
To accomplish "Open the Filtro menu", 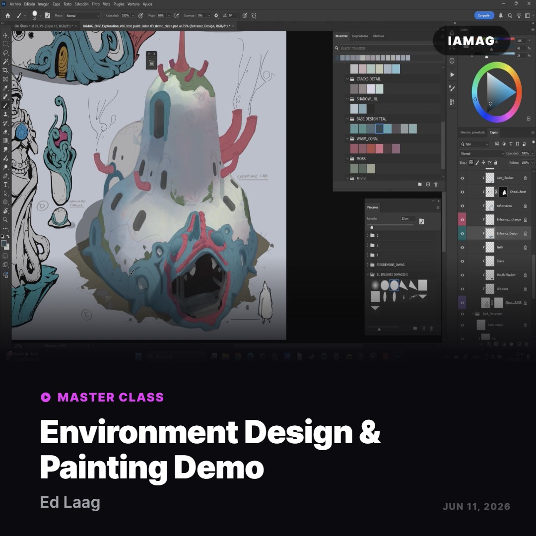I will [96, 4].
